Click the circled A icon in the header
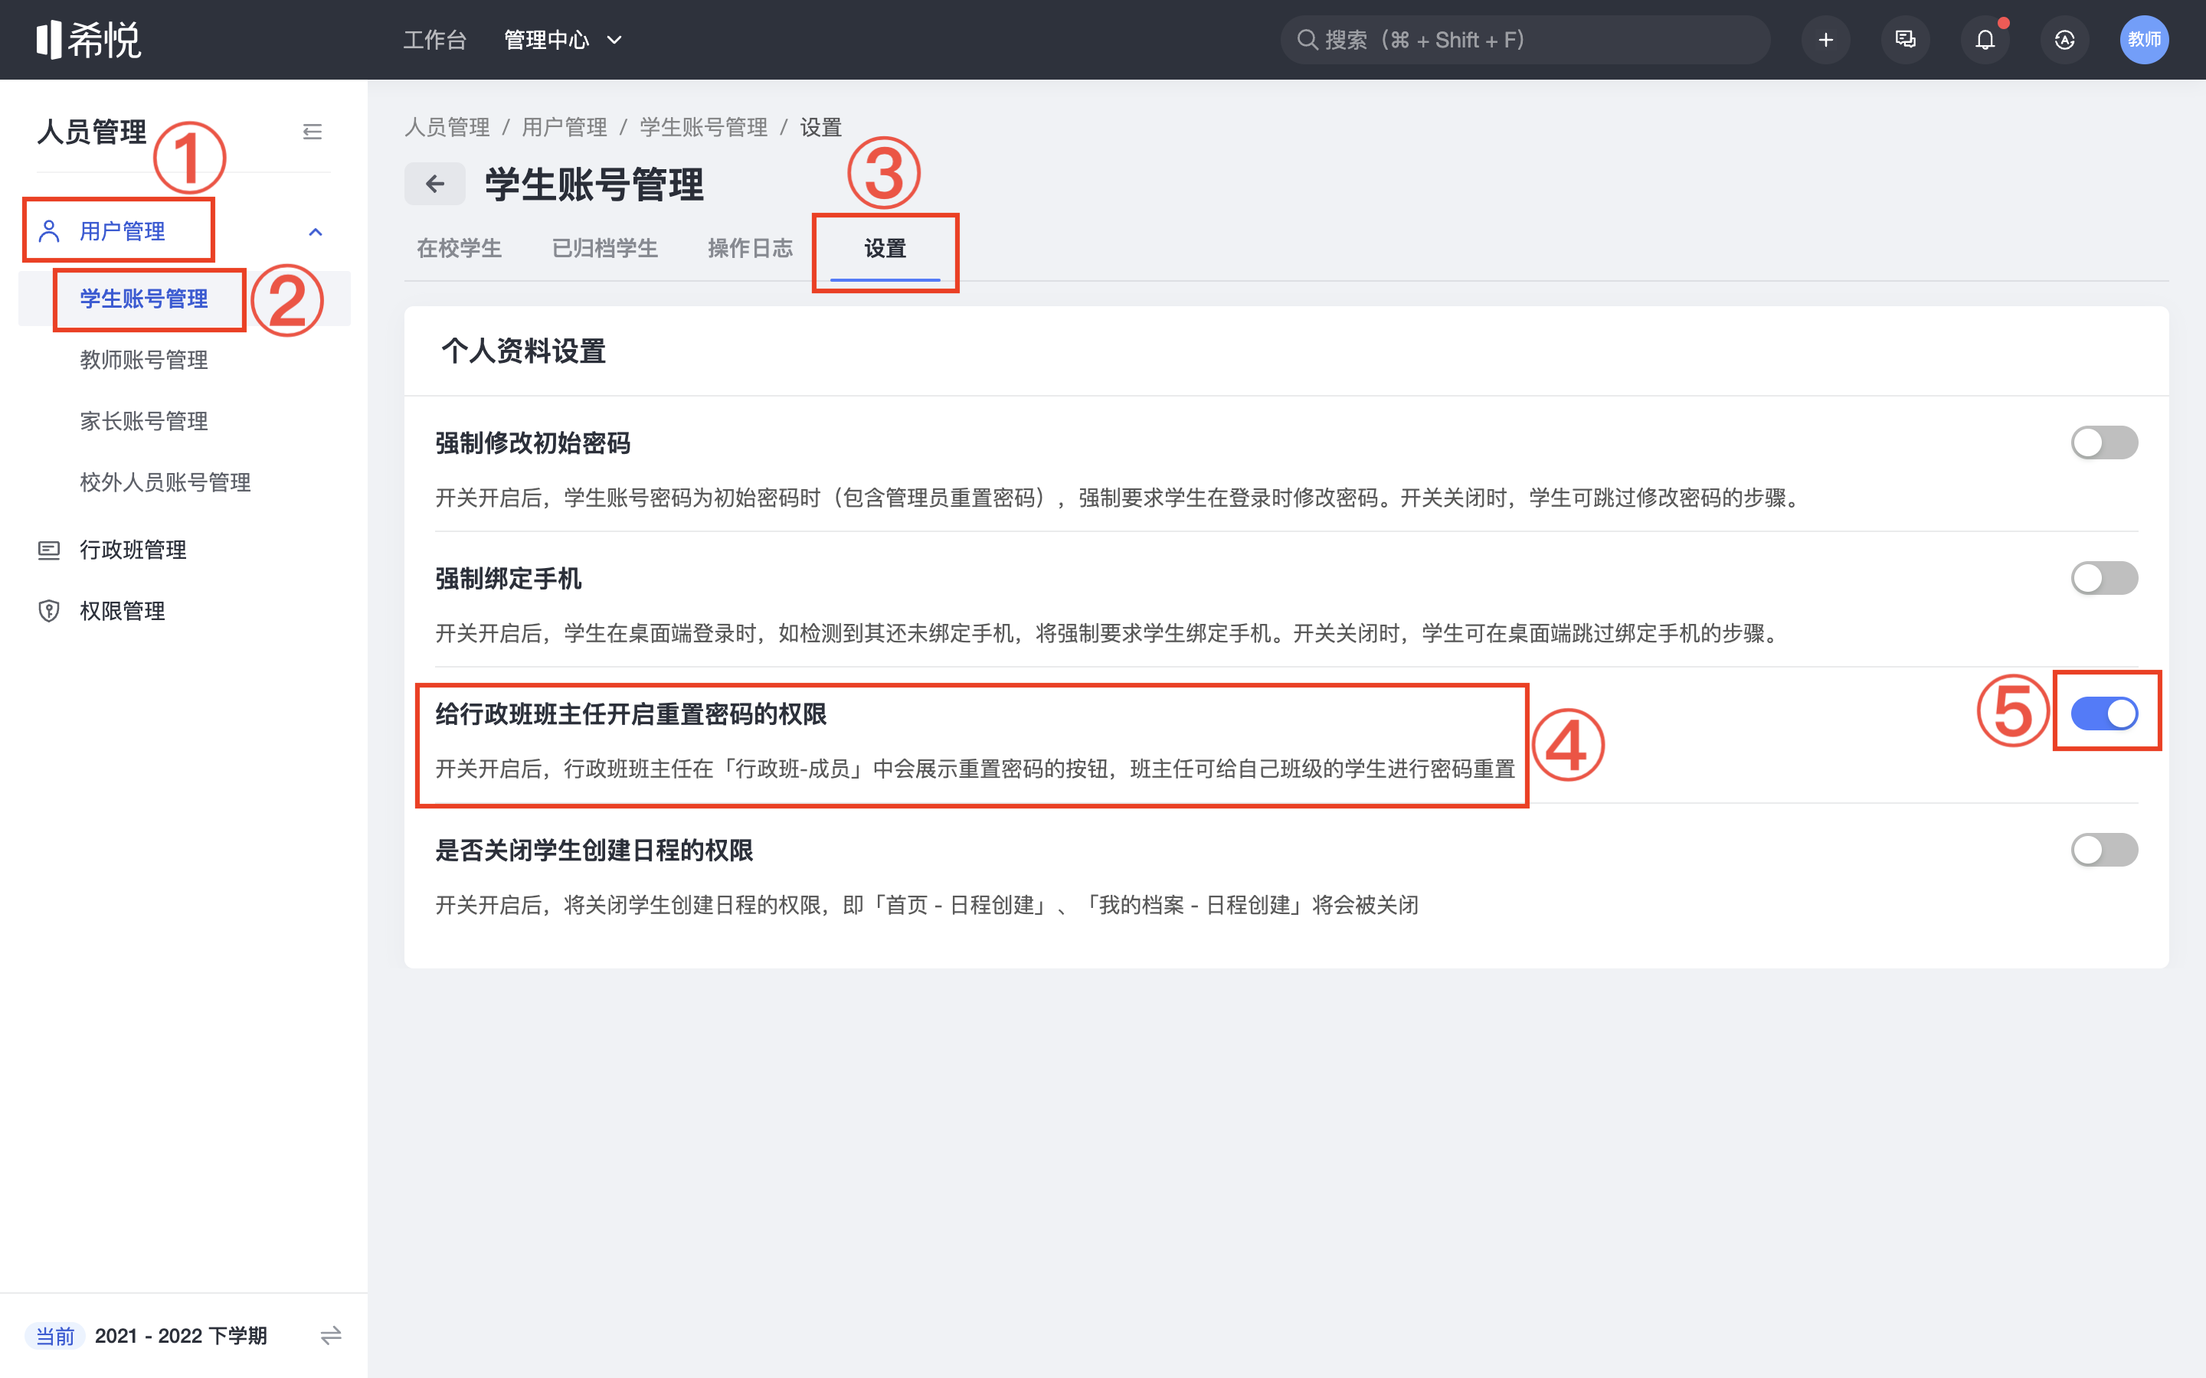Screen dimensions: 2206x1378 tap(2065, 39)
